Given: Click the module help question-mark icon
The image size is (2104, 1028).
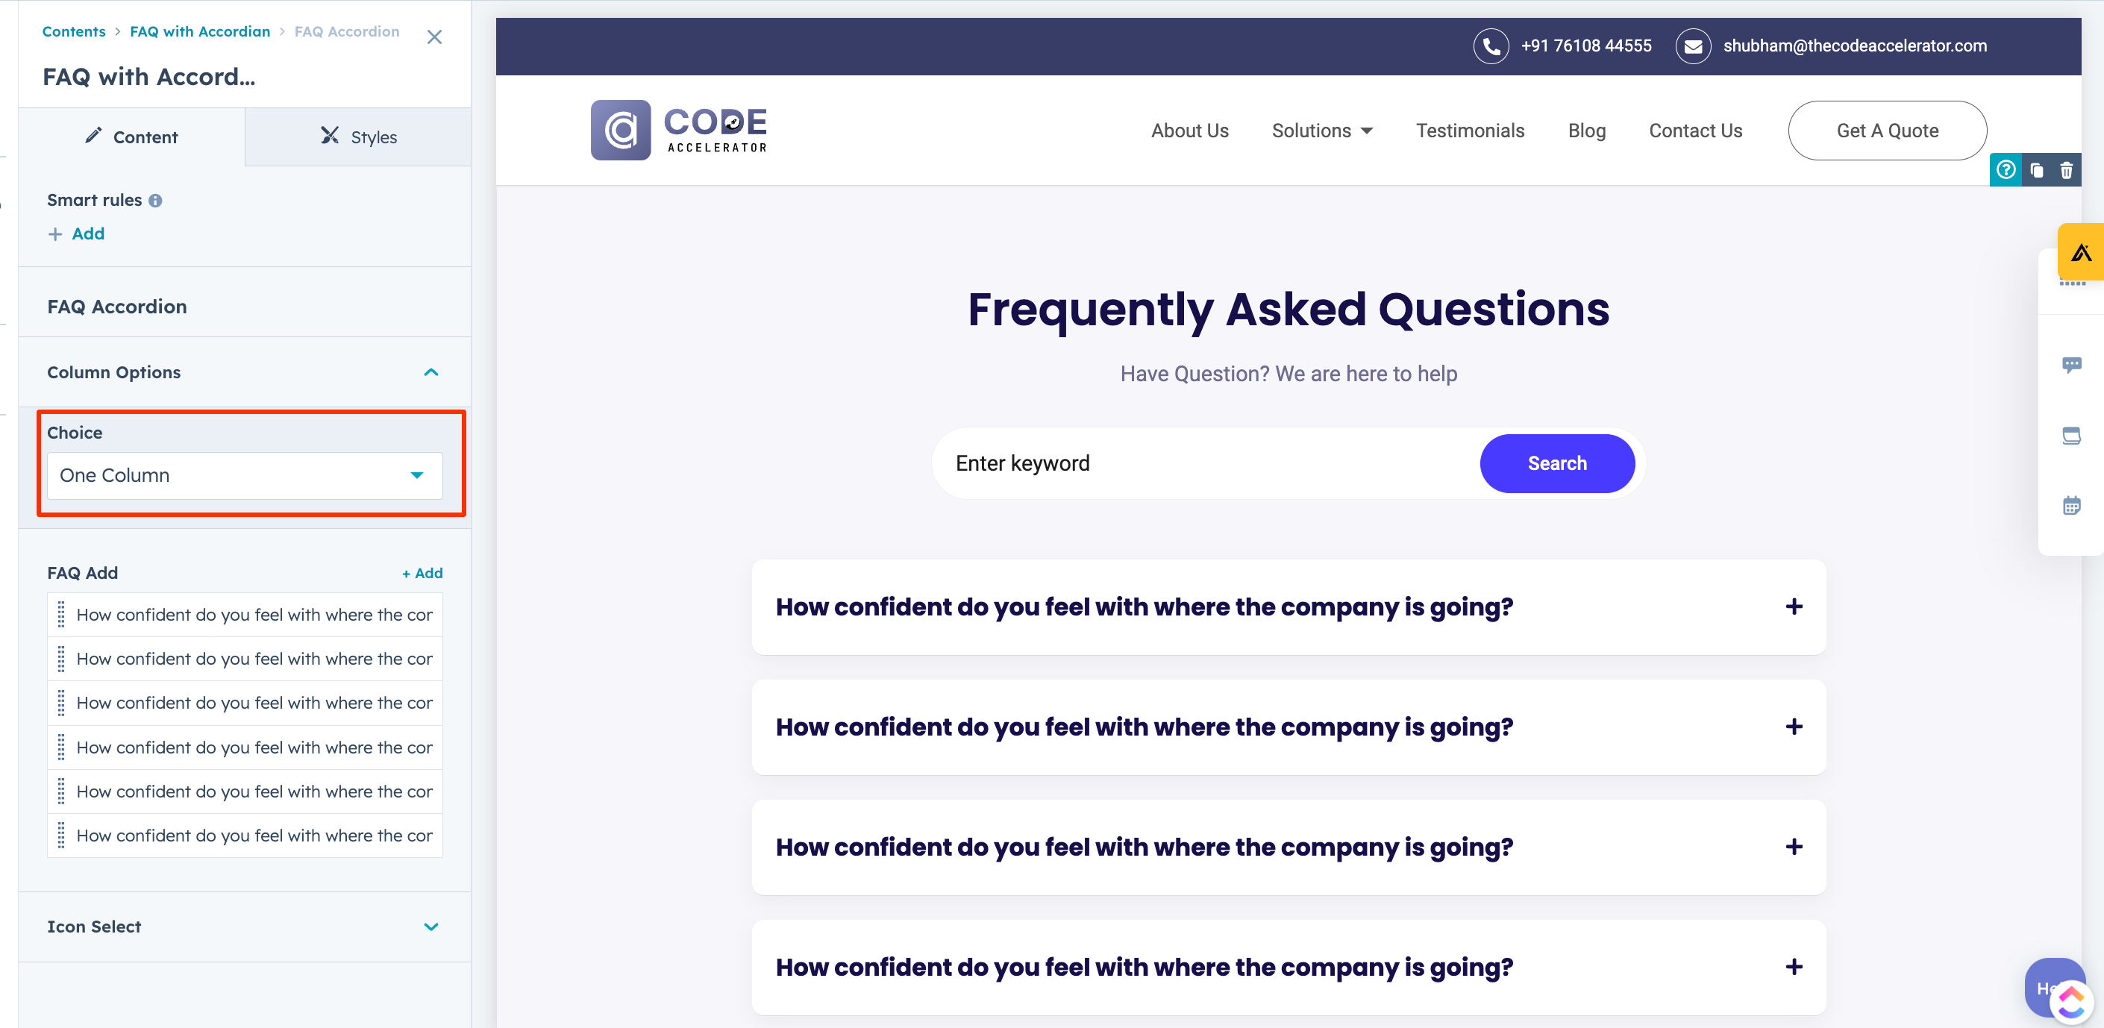Looking at the screenshot, I should (x=2006, y=170).
